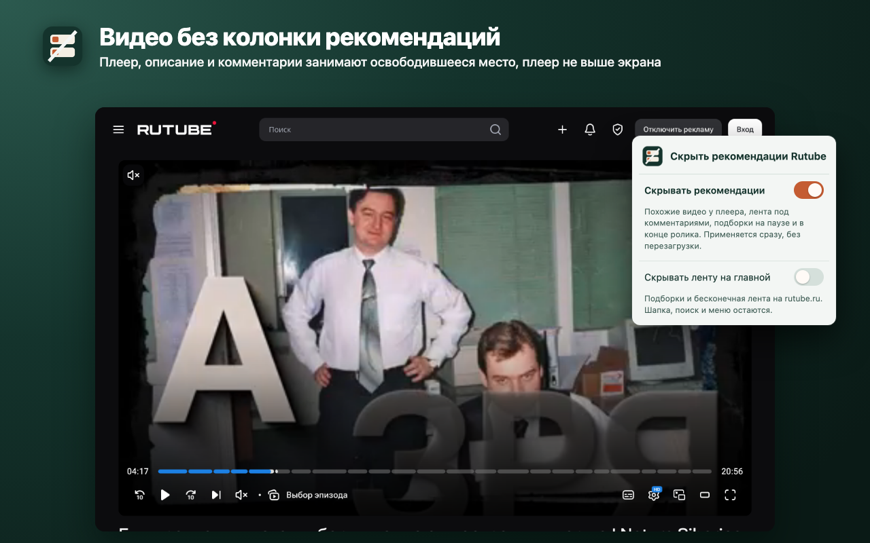Image resolution: width=870 pixels, height=543 pixels.
Task: Click the '20:56' duration label
Action: [x=732, y=471]
